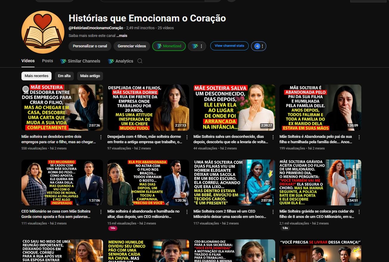This screenshot has width=389, height=262.
Task: Select the 'Mais recentes' filter chip
Action: click(36, 76)
